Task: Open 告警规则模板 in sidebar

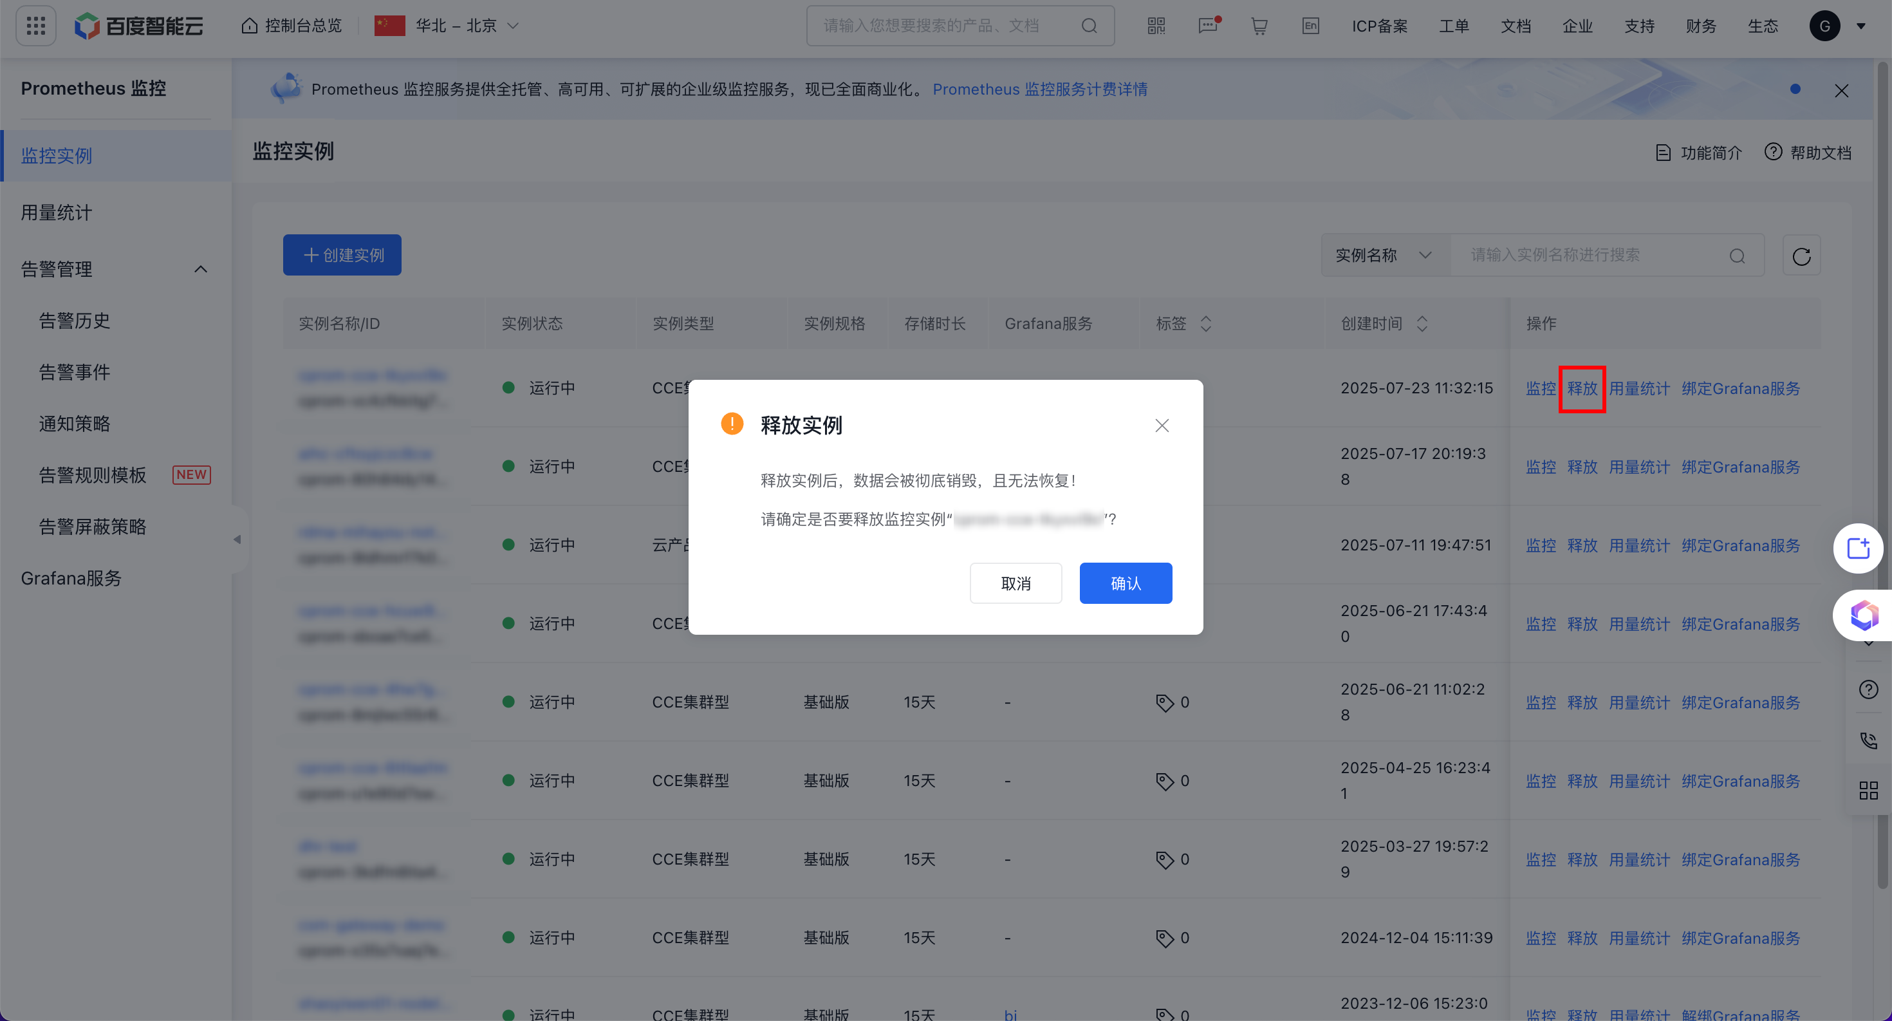Action: click(93, 474)
